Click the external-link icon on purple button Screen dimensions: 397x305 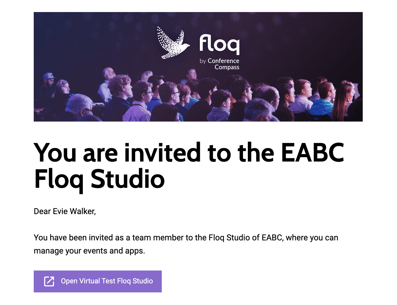click(x=49, y=281)
